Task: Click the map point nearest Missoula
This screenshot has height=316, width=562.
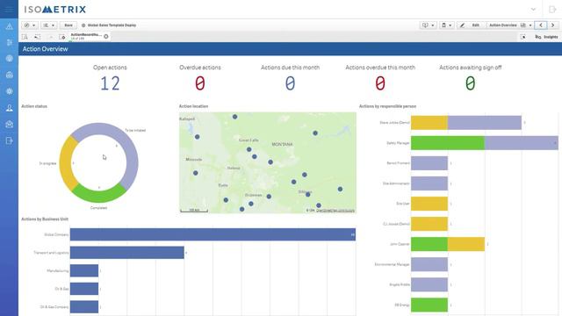Action: point(195,173)
